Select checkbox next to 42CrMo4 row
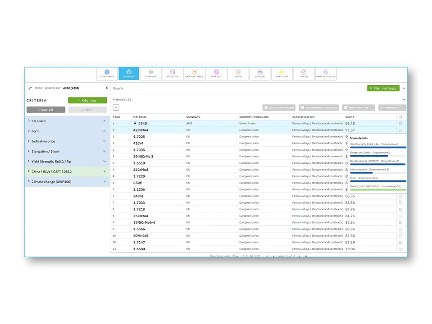 pos(400,130)
